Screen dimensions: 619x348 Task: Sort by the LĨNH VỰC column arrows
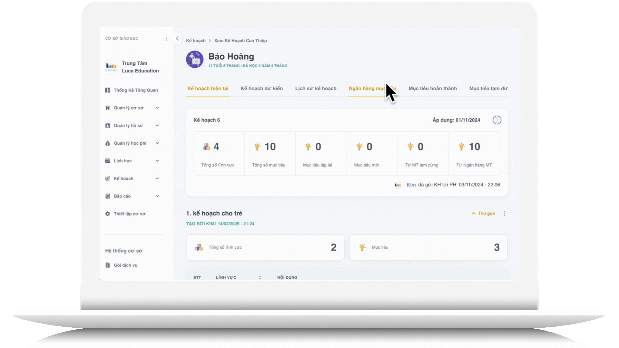260,277
